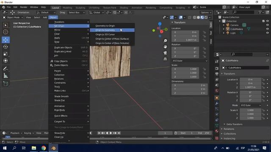
Task: Toggle lock for Scale X in sidebar
Action: pos(204,69)
